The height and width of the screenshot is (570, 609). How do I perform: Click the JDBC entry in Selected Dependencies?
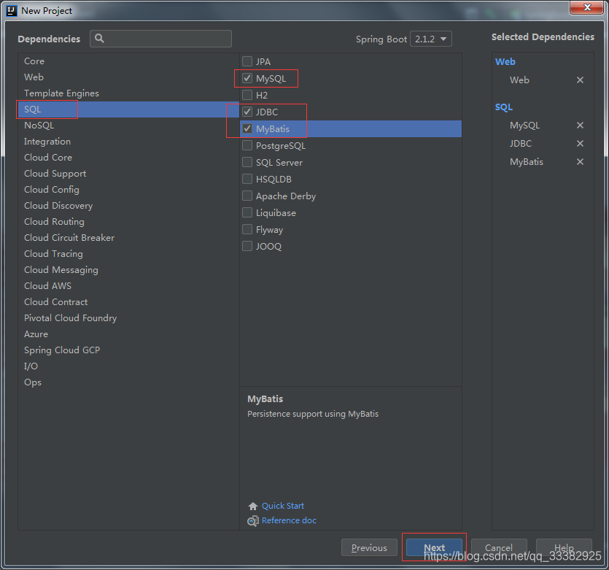click(x=521, y=143)
